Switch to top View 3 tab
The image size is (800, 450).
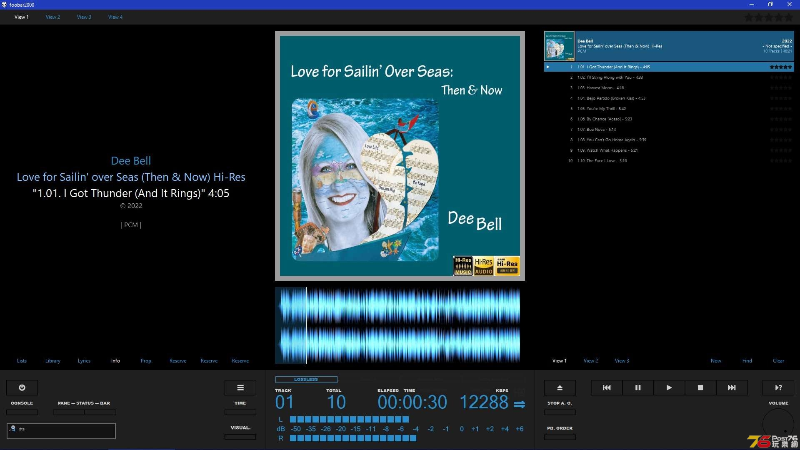(84, 17)
